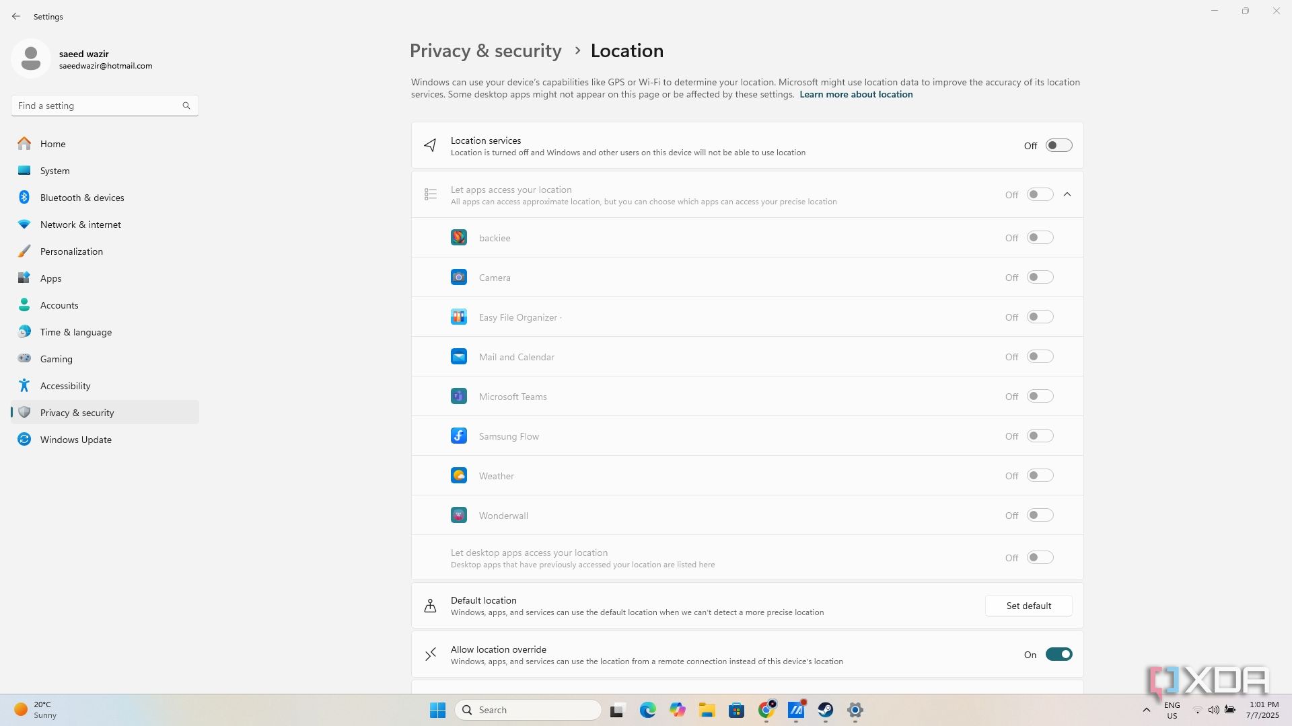This screenshot has width=1292, height=726.
Task: Turn off Allow location override
Action: [1058, 654]
